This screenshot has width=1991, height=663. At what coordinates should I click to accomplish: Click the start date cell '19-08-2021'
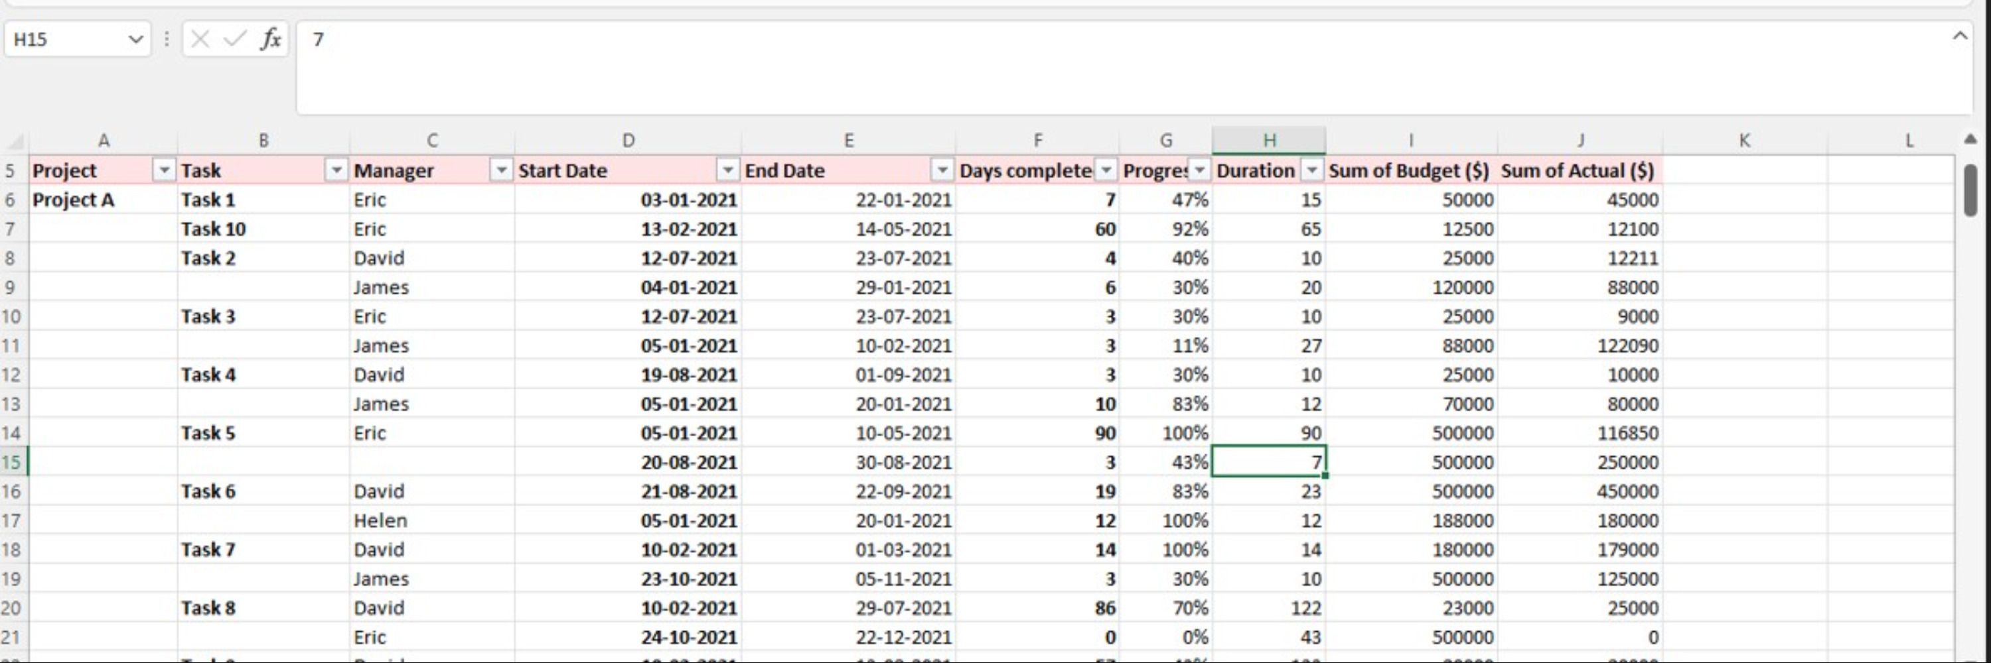click(x=628, y=375)
